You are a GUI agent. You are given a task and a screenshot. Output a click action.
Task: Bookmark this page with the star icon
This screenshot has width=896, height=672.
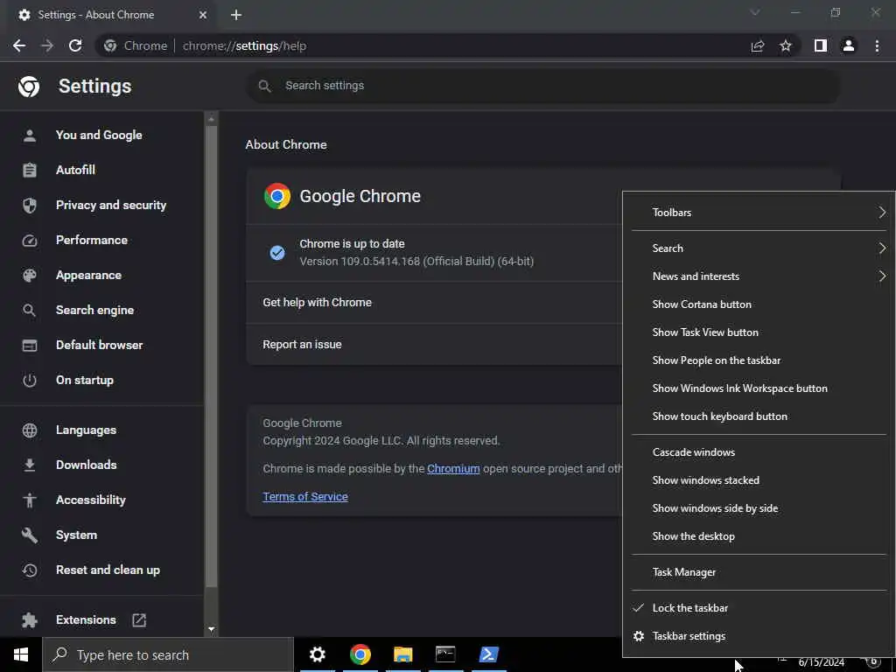click(786, 45)
